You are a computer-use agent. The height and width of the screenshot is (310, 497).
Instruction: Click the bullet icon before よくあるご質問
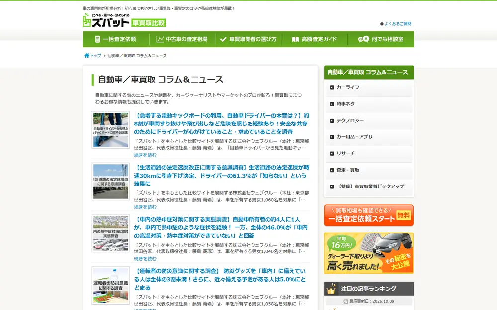(382, 24)
